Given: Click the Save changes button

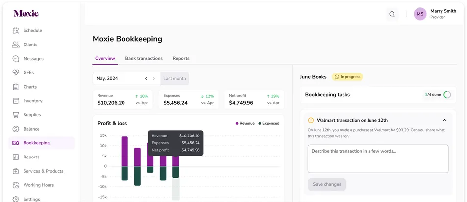Looking at the screenshot, I should click(327, 184).
